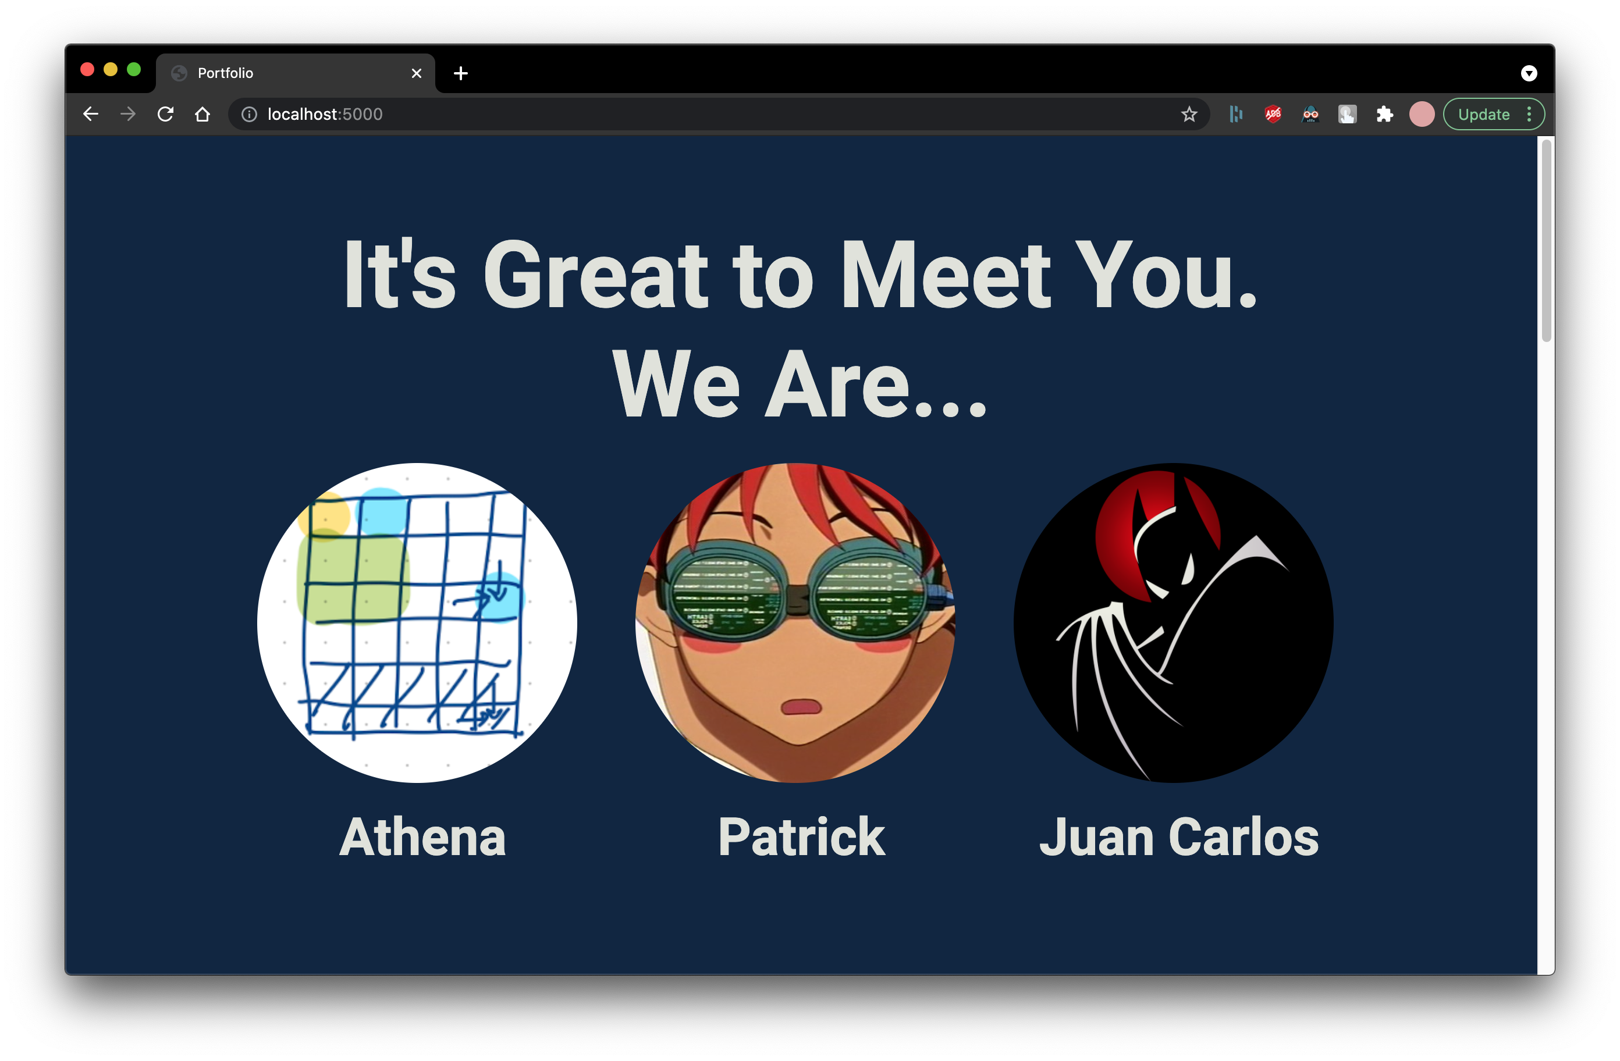Click the browser back arrow
1620x1061 pixels.
(91, 115)
